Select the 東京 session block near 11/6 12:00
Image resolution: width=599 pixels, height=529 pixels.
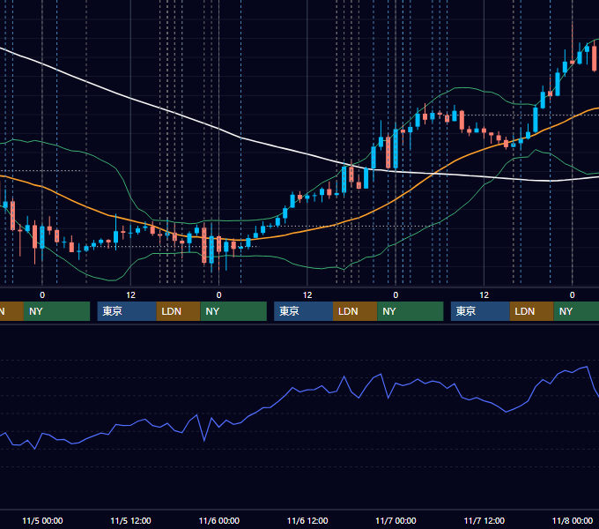(303, 311)
